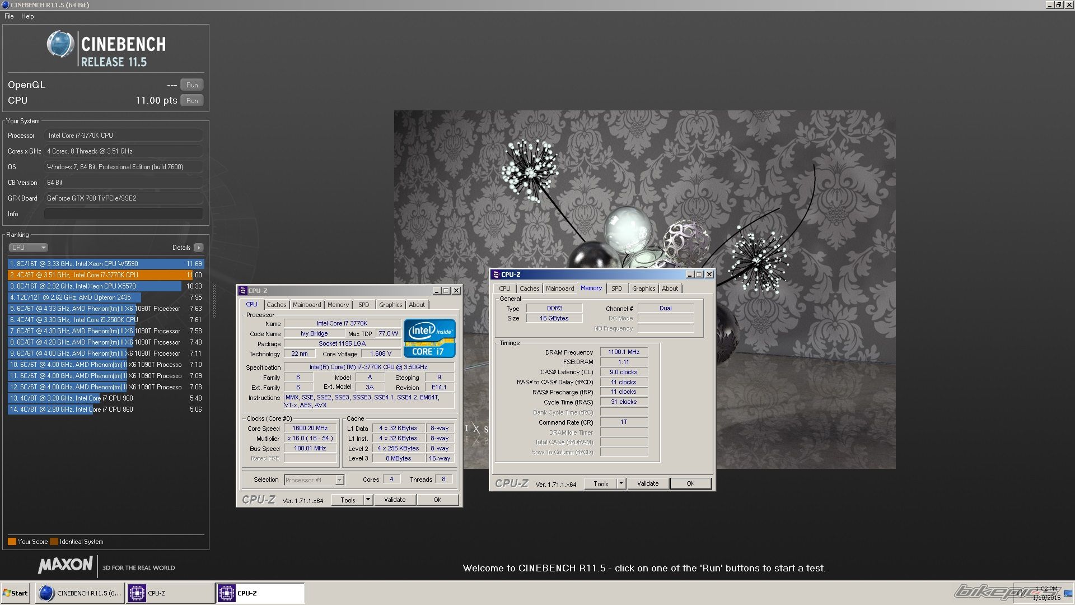Click the brown Identical System legend swatch
Viewport: 1075px width, 605px height.
tap(54, 542)
